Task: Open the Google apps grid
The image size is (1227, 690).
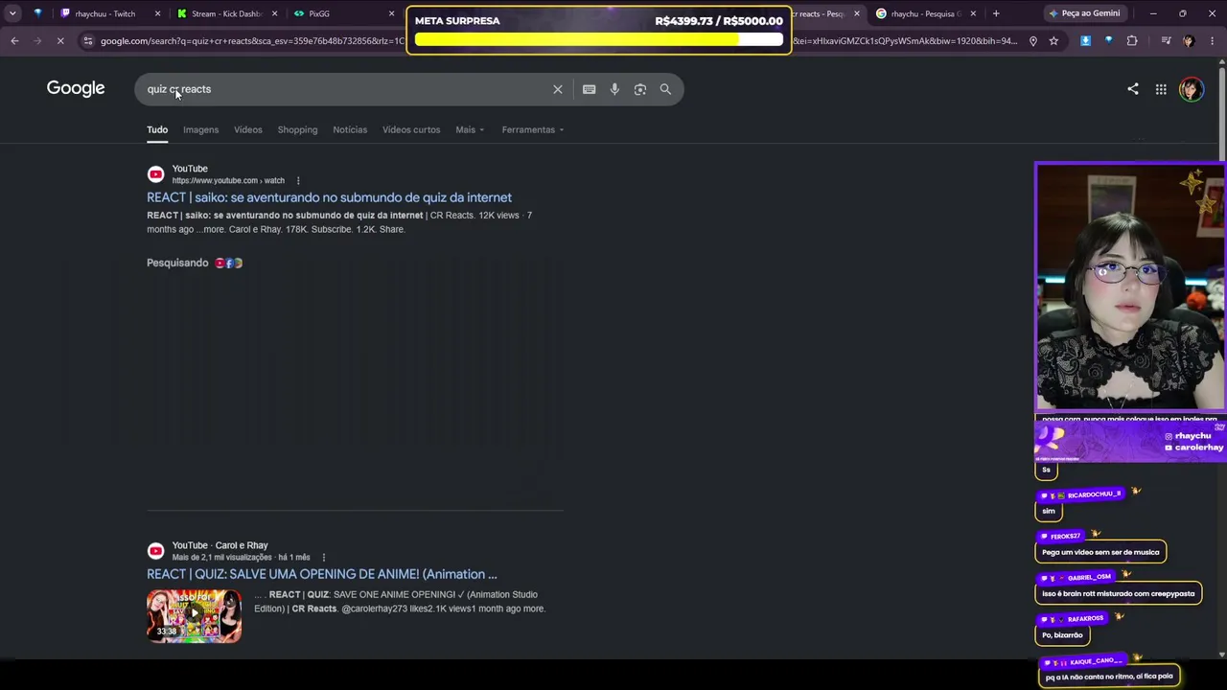Action: [1161, 89]
